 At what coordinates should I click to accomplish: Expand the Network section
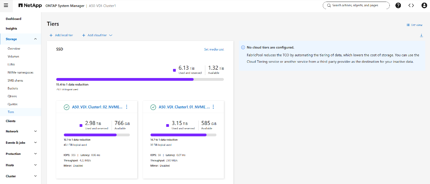click(35, 131)
